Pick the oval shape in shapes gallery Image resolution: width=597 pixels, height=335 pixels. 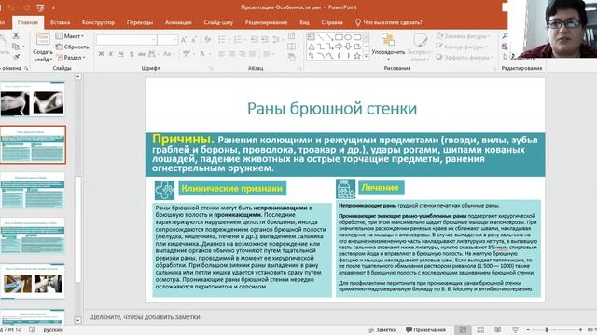point(348,37)
